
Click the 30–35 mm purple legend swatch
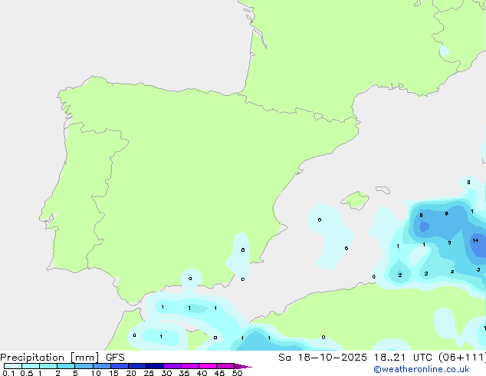pyautogui.click(x=172, y=366)
